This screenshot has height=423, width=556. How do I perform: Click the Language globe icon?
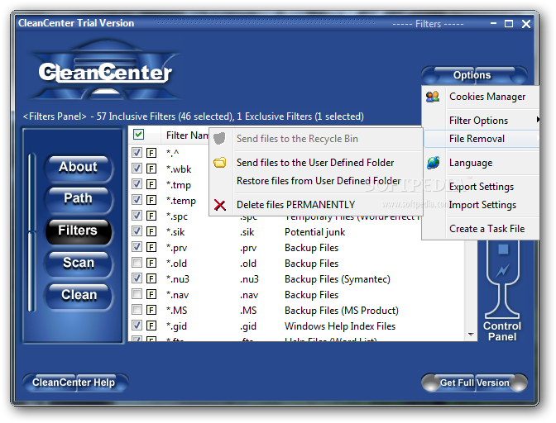click(x=433, y=163)
